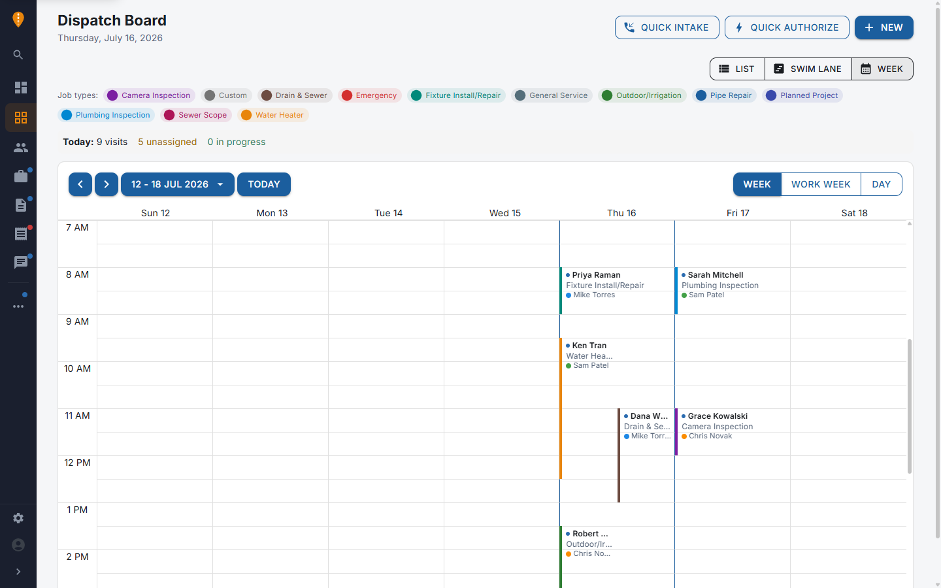Expand the sidebar with bottom chevron
Screen dimensions: 941x588
(18, 572)
